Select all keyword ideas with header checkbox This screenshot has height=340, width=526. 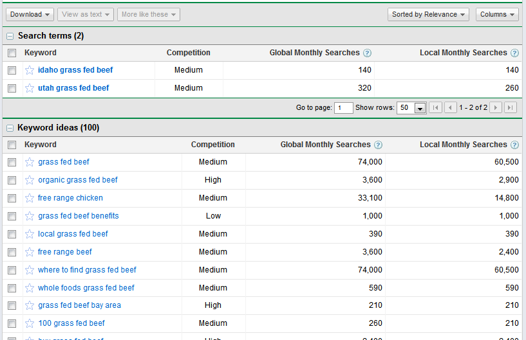pos(12,145)
